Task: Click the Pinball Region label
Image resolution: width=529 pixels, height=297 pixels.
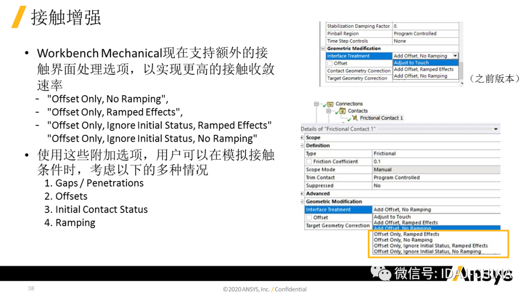Action: pos(343,34)
